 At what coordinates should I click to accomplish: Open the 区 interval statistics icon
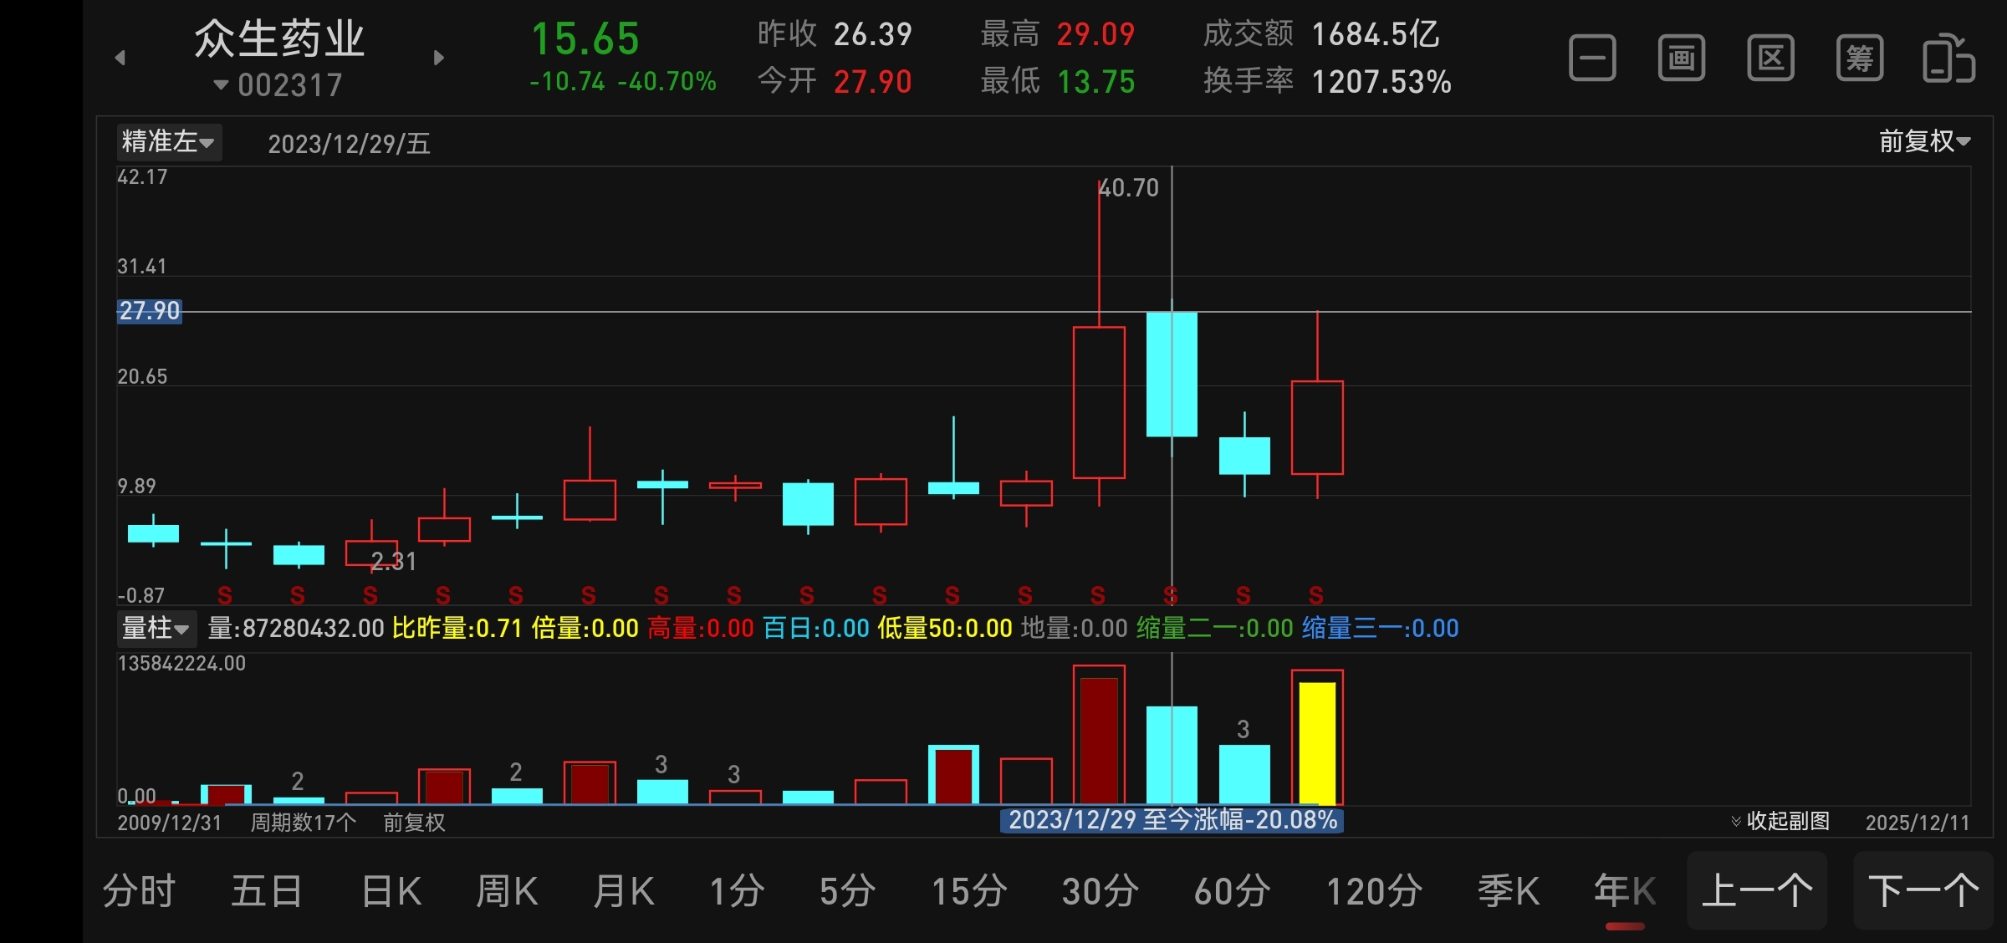(1770, 59)
